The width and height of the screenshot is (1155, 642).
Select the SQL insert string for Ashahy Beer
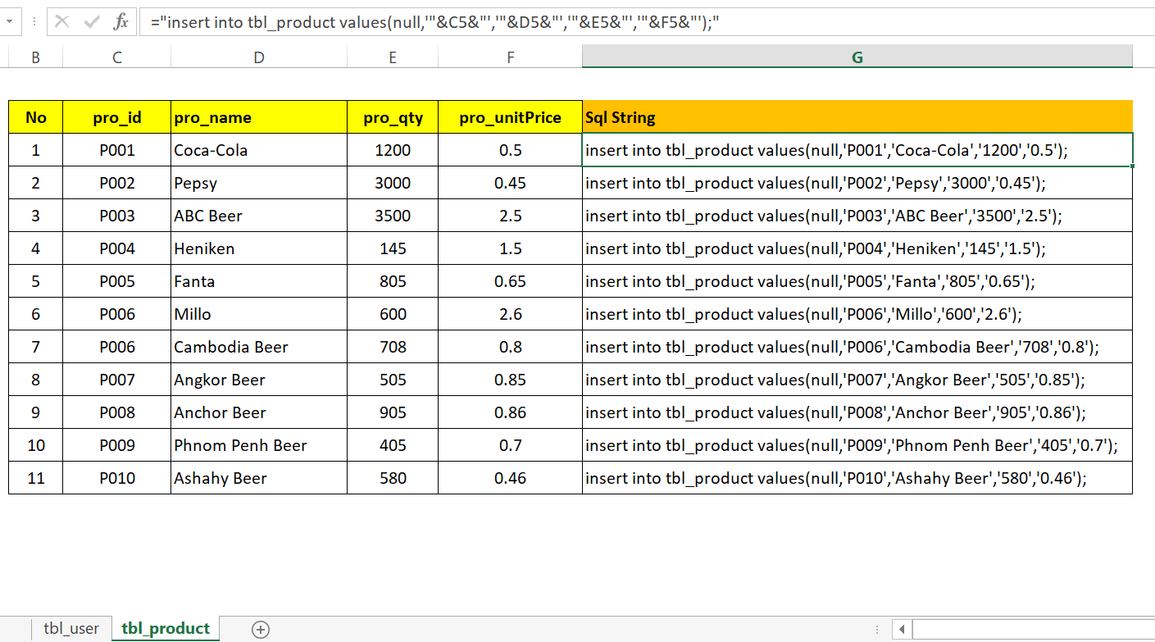(x=857, y=478)
